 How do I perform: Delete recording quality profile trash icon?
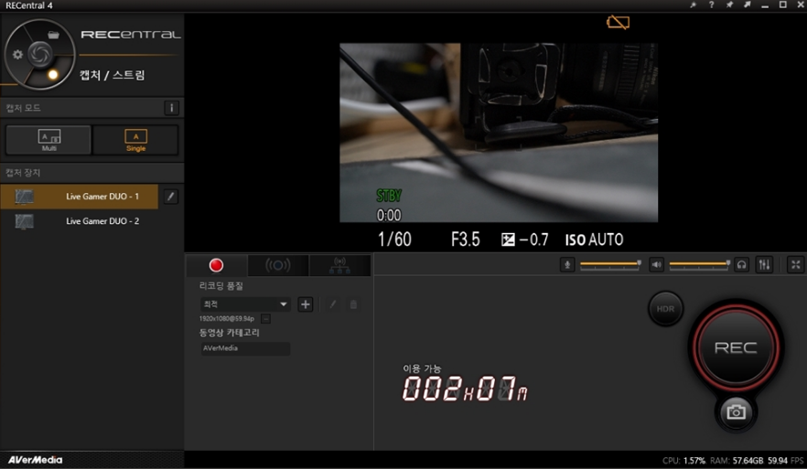(x=353, y=304)
